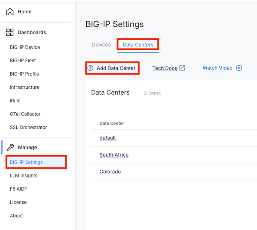Click the play icon beside Watch Video

pos(239,68)
